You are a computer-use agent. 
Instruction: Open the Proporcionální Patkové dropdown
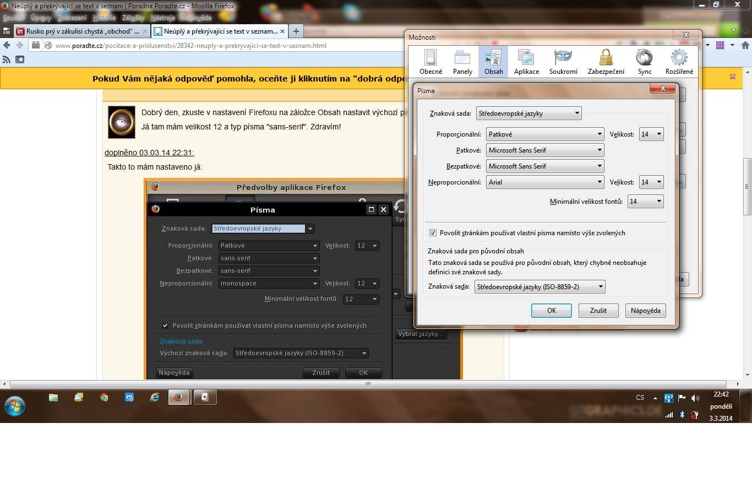pyautogui.click(x=545, y=134)
